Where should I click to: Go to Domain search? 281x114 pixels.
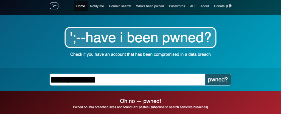point(120,6)
